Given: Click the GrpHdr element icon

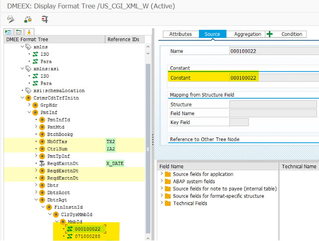Looking at the screenshot, I should point(35,105).
